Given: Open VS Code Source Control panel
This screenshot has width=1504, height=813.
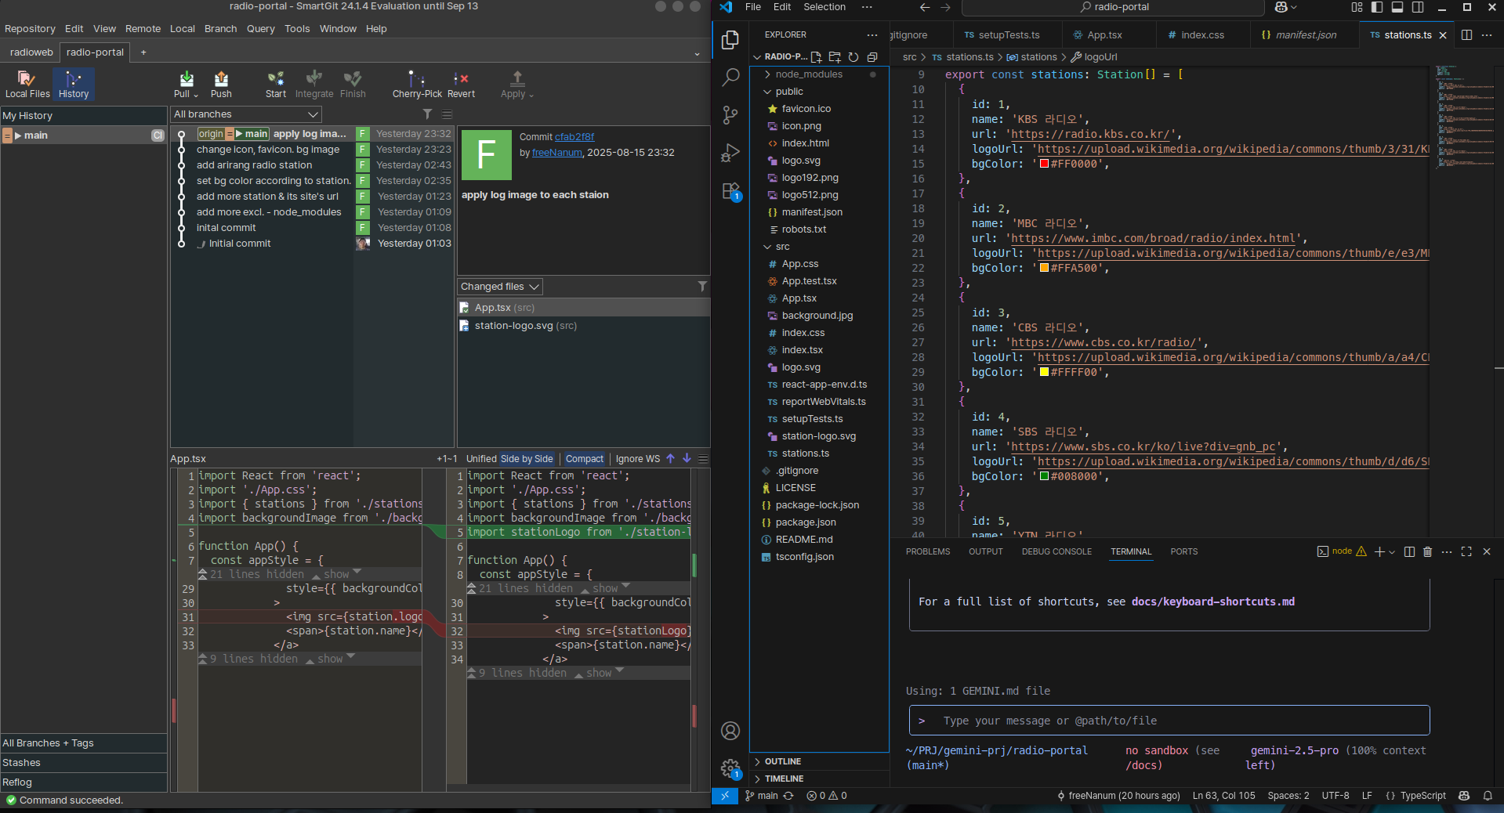Looking at the screenshot, I should (730, 115).
